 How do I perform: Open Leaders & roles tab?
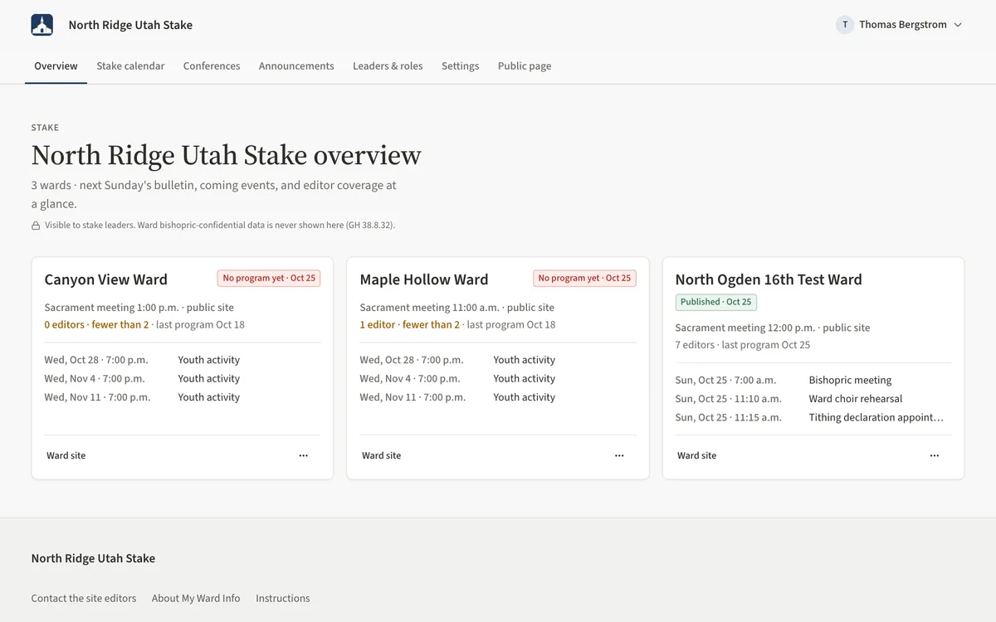(388, 66)
